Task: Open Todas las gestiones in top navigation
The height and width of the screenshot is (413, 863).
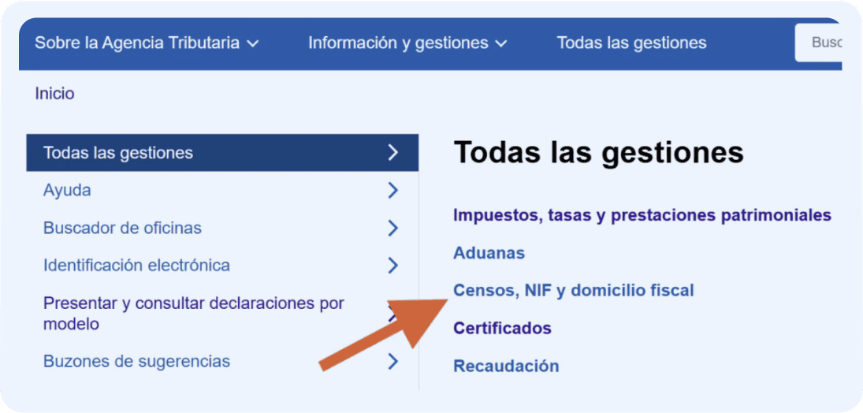Action: click(x=632, y=43)
